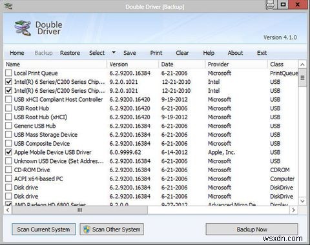Click the vertical scrollbar down arrow
Viewport: 310px width, 245px height.
tap(302, 201)
